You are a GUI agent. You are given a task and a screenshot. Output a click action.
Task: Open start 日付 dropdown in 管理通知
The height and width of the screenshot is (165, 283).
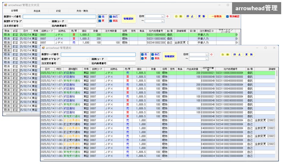tap(207, 55)
